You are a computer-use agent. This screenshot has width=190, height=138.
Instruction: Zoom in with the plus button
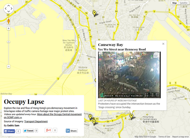9,28
